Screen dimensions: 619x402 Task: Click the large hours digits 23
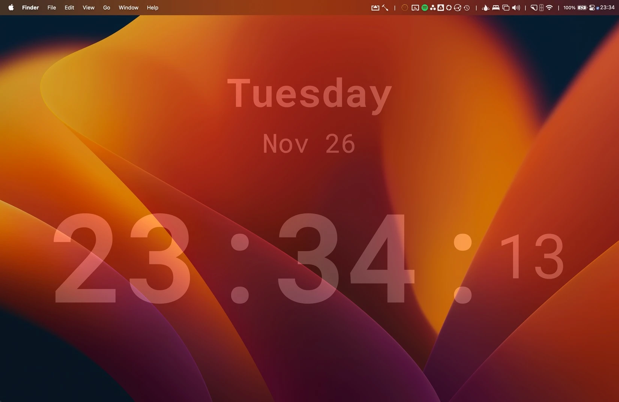(x=122, y=258)
